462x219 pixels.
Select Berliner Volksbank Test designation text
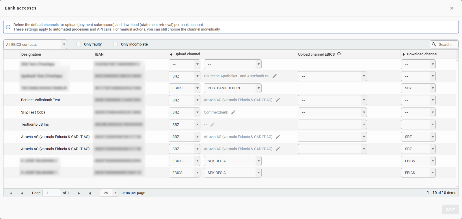pyautogui.click(x=40, y=100)
